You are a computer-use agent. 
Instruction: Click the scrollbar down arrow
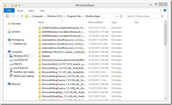coord(165,98)
